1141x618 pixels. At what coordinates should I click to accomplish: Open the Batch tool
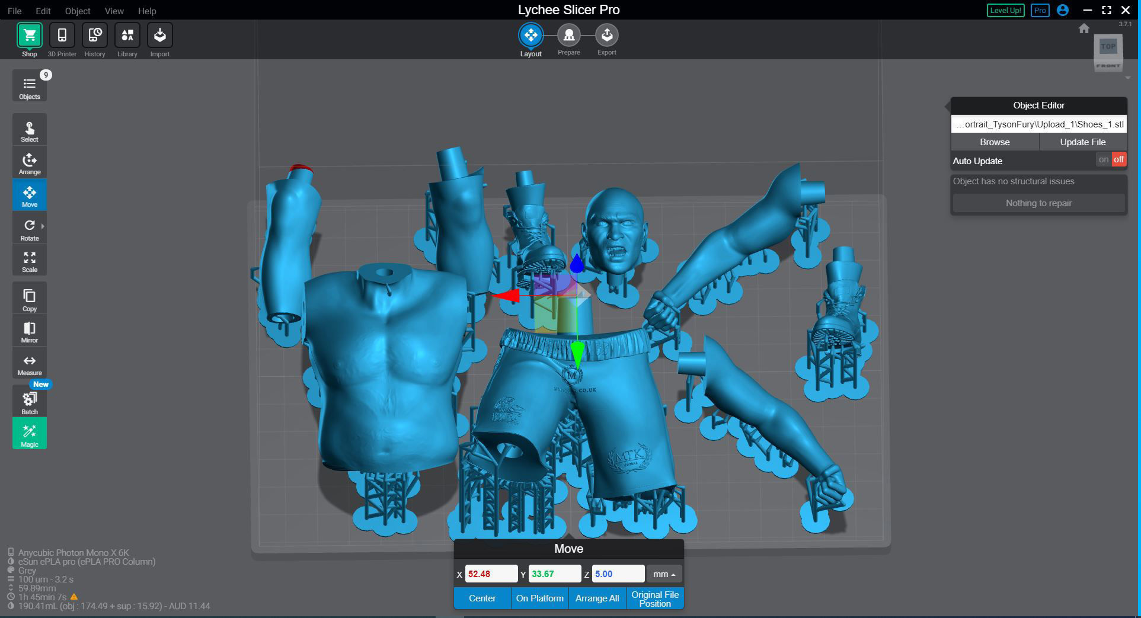point(29,402)
